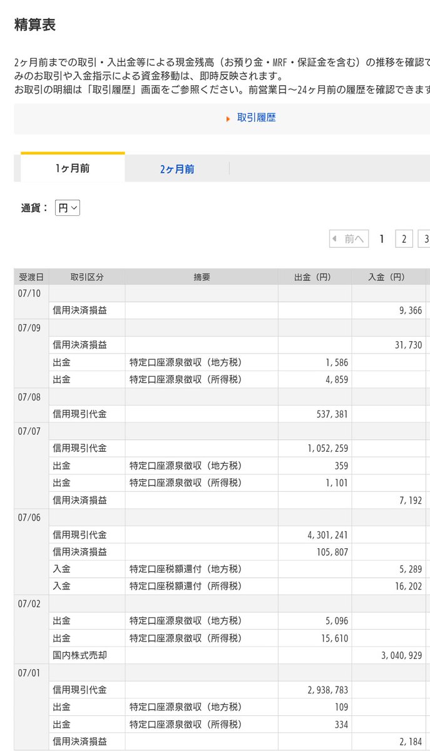This screenshot has height=751, width=430.
Task: Click the 前へ previous page button
Action: pos(349,239)
